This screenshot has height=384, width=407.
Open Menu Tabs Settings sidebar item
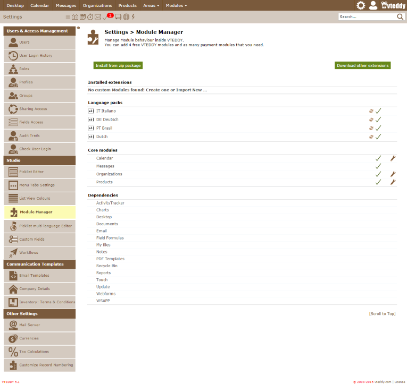pos(40,185)
